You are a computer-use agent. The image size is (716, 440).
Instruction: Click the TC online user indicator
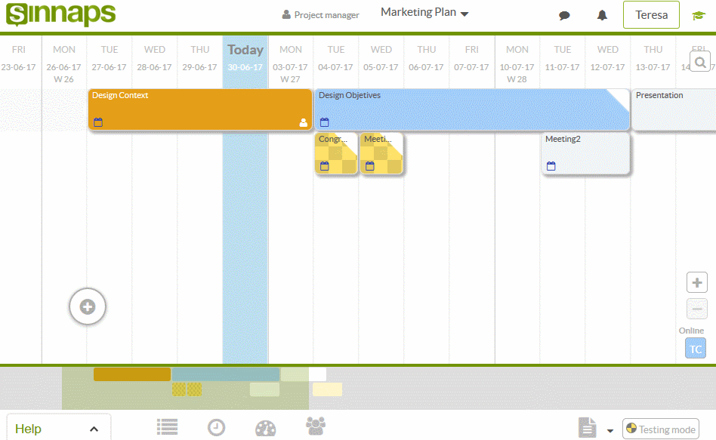tap(695, 348)
